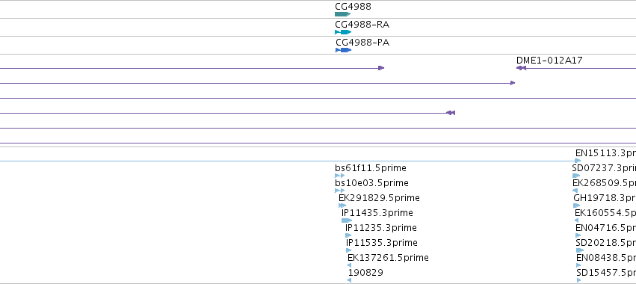636x284 pixels.
Task: Select the SD20218.5prime EST arrow
Action: pyautogui.click(x=580, y=250)
